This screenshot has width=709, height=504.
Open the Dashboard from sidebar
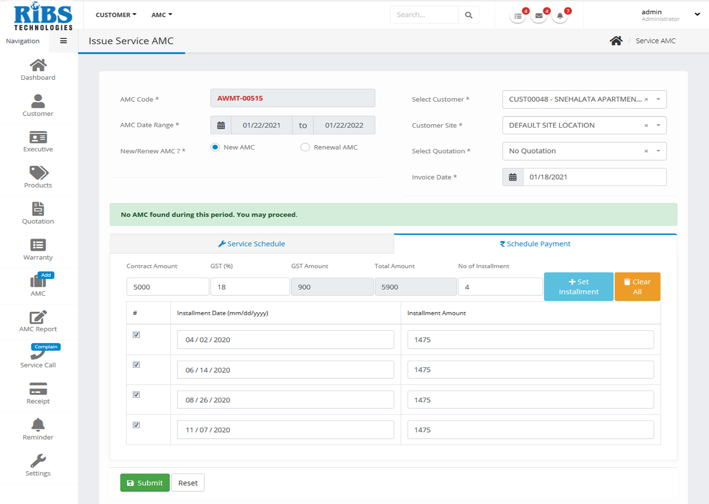pos(38,65)
